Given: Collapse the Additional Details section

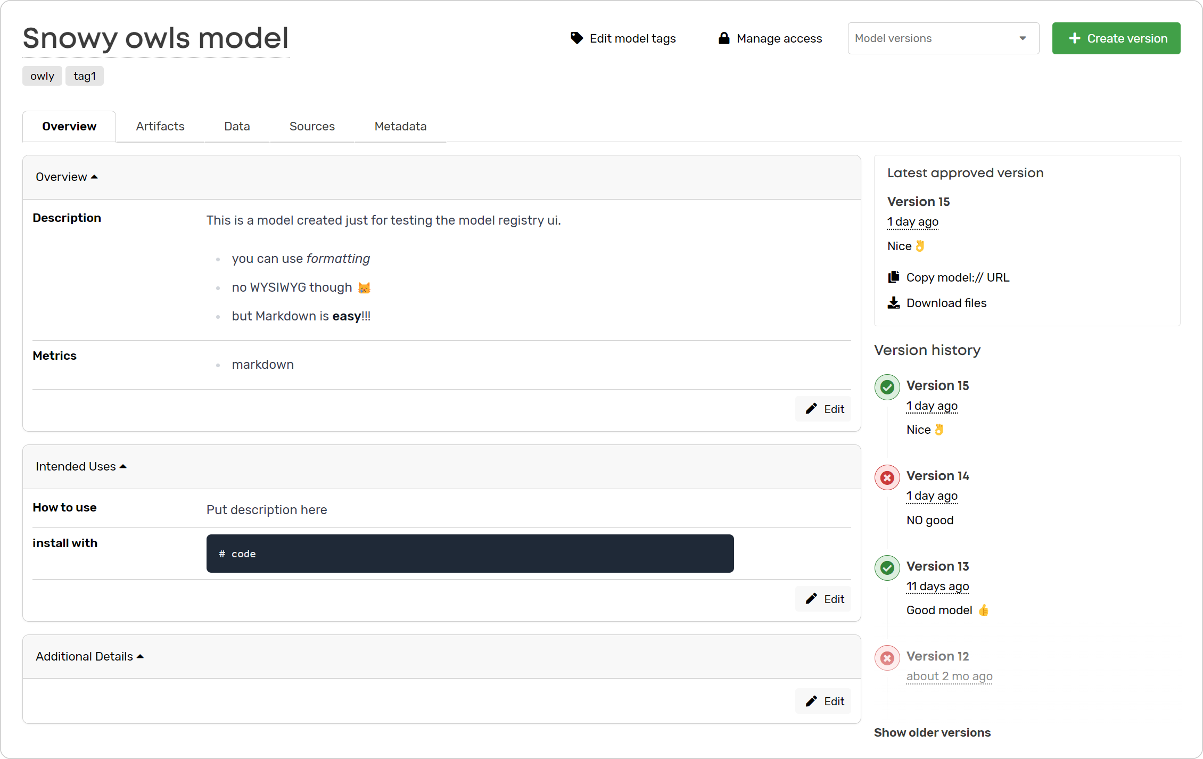Looking at the screenshot, I should coord(141,656).
